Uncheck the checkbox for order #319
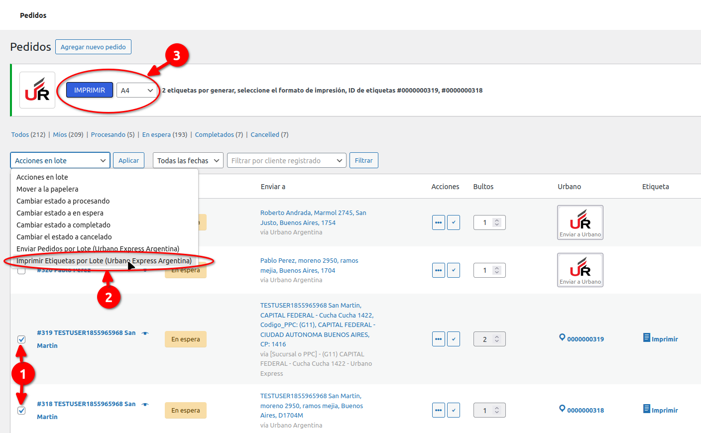 (21, 339)
